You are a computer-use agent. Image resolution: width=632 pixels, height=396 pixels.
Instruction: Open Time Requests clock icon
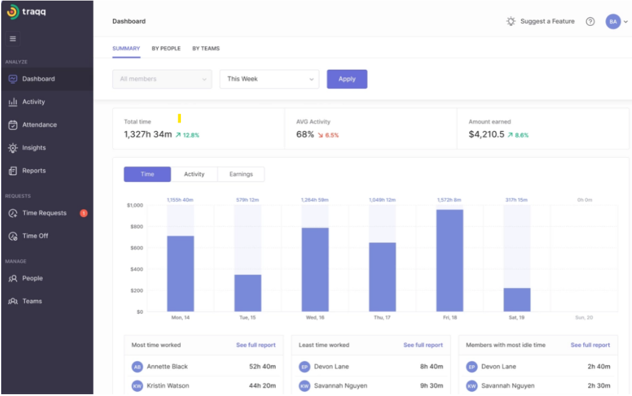[x=13, y=213]
